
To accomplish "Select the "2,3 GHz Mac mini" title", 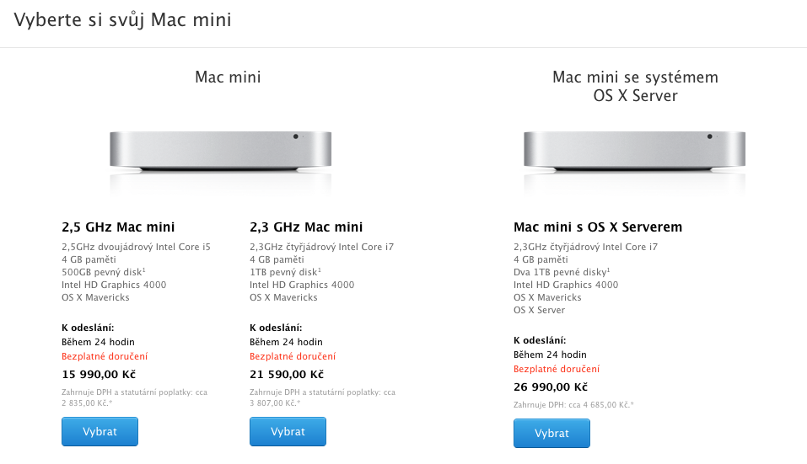I will pyautogui.click(x=306, y=227).
